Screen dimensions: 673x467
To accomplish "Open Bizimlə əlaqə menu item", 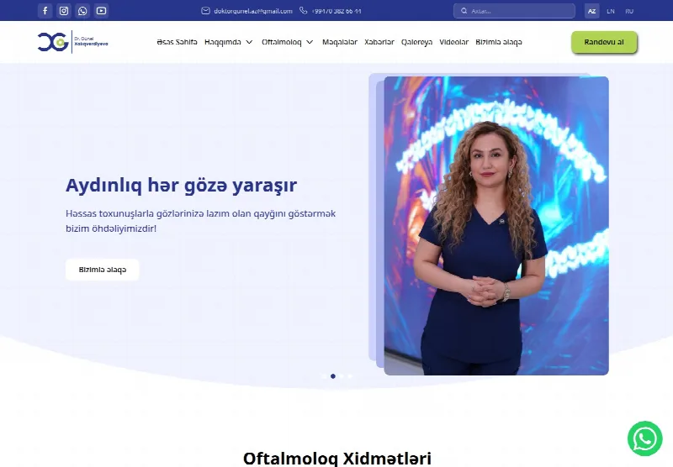I will point(499,42).
